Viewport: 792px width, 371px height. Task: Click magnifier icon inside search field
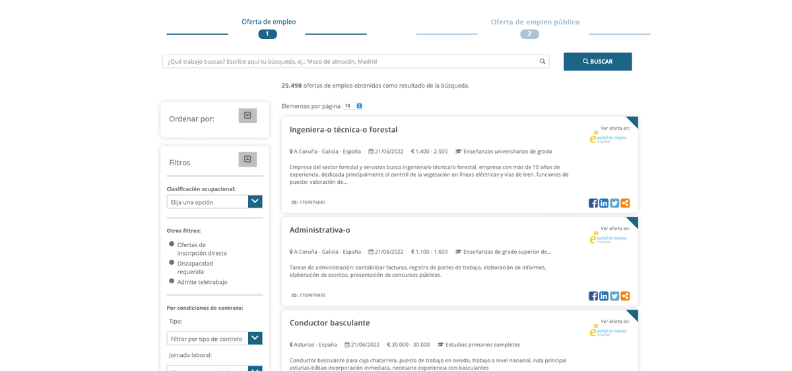[x=543, y=61]
